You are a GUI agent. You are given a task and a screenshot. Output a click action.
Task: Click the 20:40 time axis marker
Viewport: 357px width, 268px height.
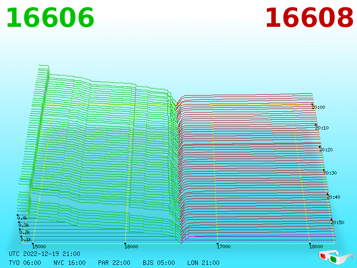[333, 197]
